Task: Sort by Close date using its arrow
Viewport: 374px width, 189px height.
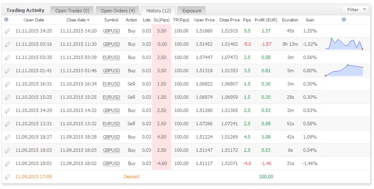Action: [x=88, y=20]
